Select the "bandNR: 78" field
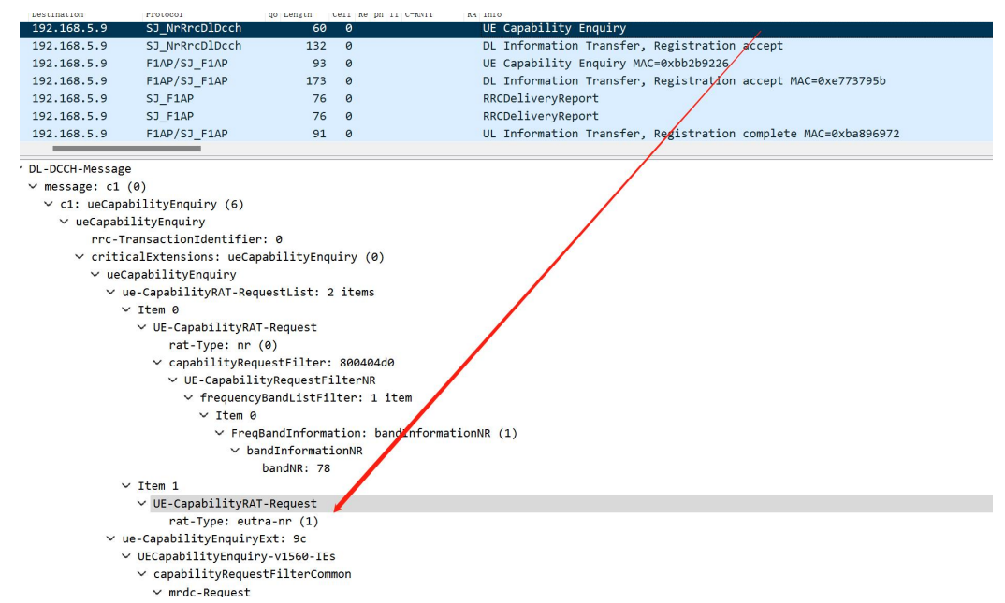The image size is (1005, 603). click(296, 468)
